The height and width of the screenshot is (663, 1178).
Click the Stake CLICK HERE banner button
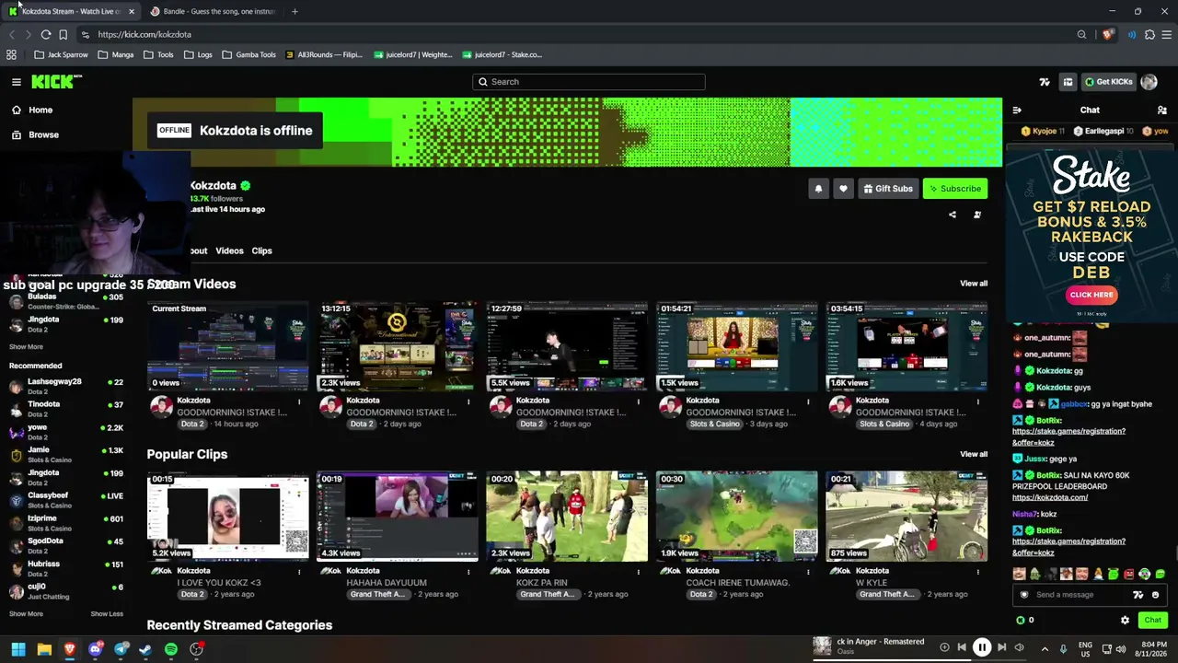(x=1091, y=295)
